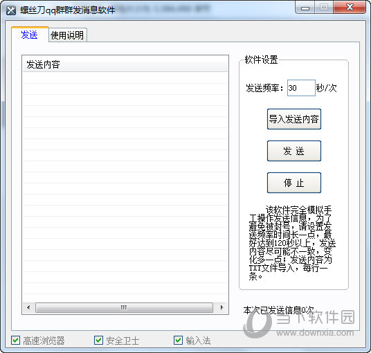This screenshot has height=353, width=371.
Task: Click the 发送内容 column header
Action: (125, 64)
